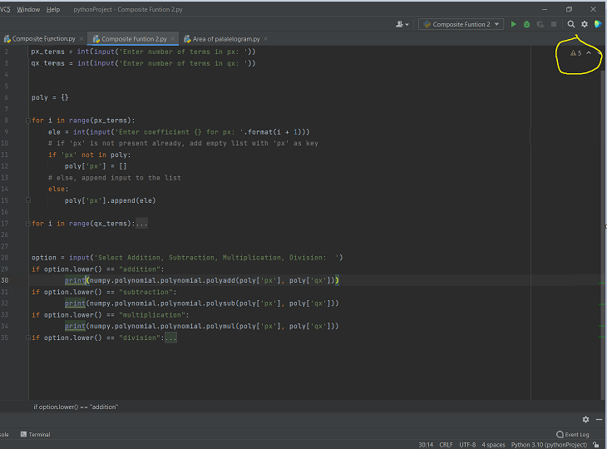Image resolution: width=607 pixels, height=449 pixels.
Task: Click breadcrumb if option.lower() == "addition"
Action: [x=76, y=407]
